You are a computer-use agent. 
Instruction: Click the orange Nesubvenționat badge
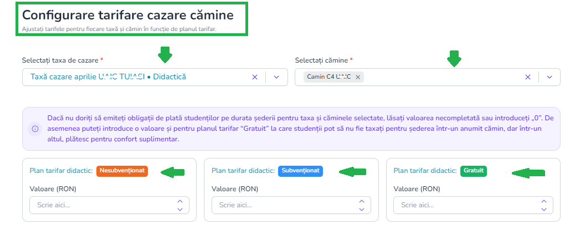coord(122,171)
